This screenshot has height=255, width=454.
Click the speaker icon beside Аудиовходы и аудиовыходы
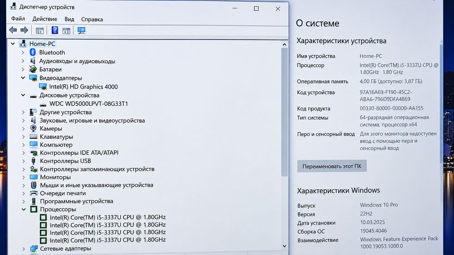click(33, 61)
